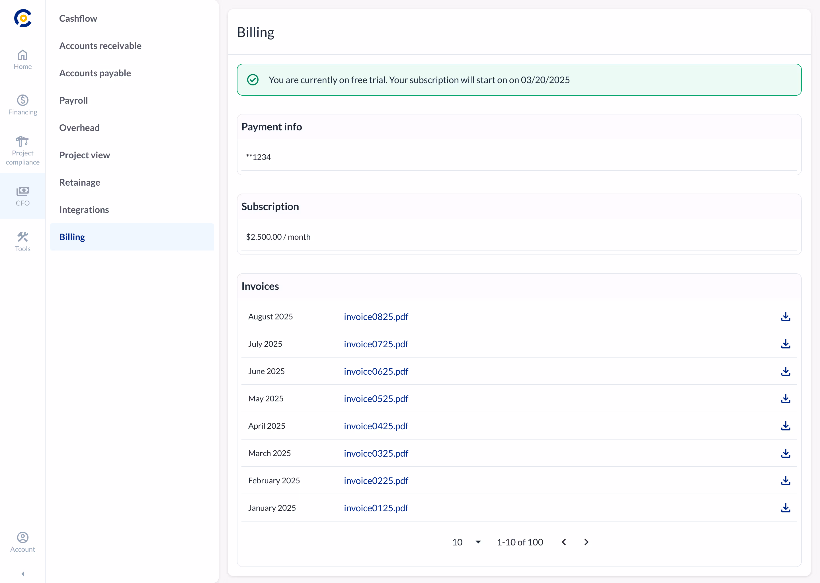Download the June 2025 invoice

pyautogui.click(x=786, y=371)
